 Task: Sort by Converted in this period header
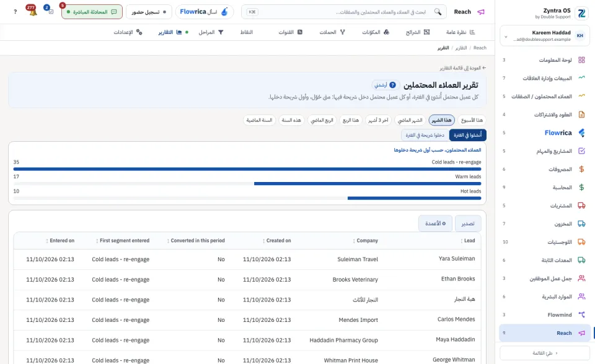pos(196,240)
